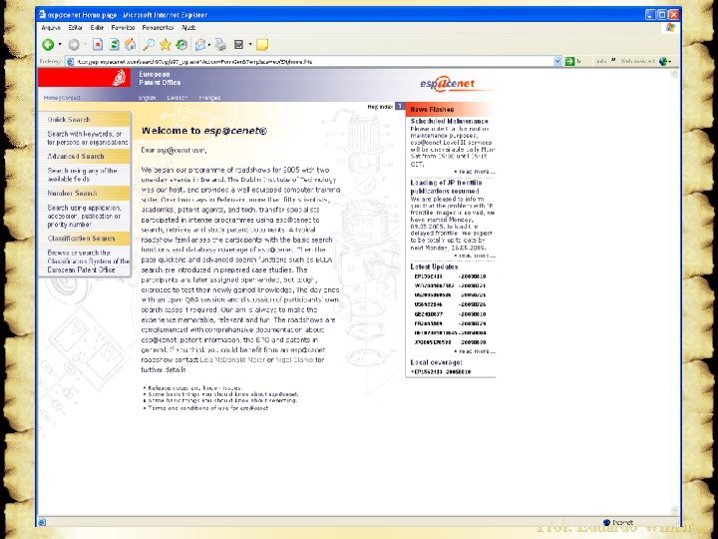Click the Internet zone globe in status bar
This screenshot has width=718, height=539.
pos(606,522)
